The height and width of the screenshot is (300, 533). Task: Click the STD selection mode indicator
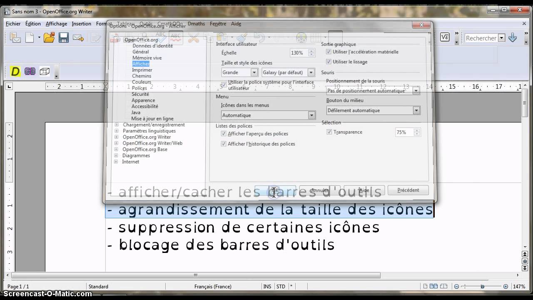[x=281, y=287]
